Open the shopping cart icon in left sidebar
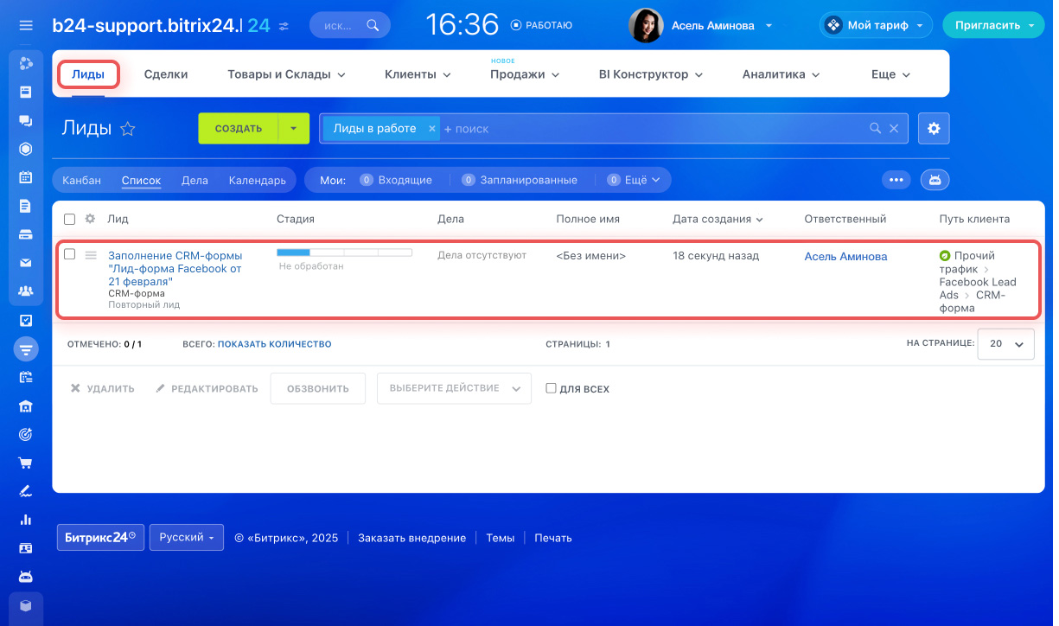 tap(26, 463)
